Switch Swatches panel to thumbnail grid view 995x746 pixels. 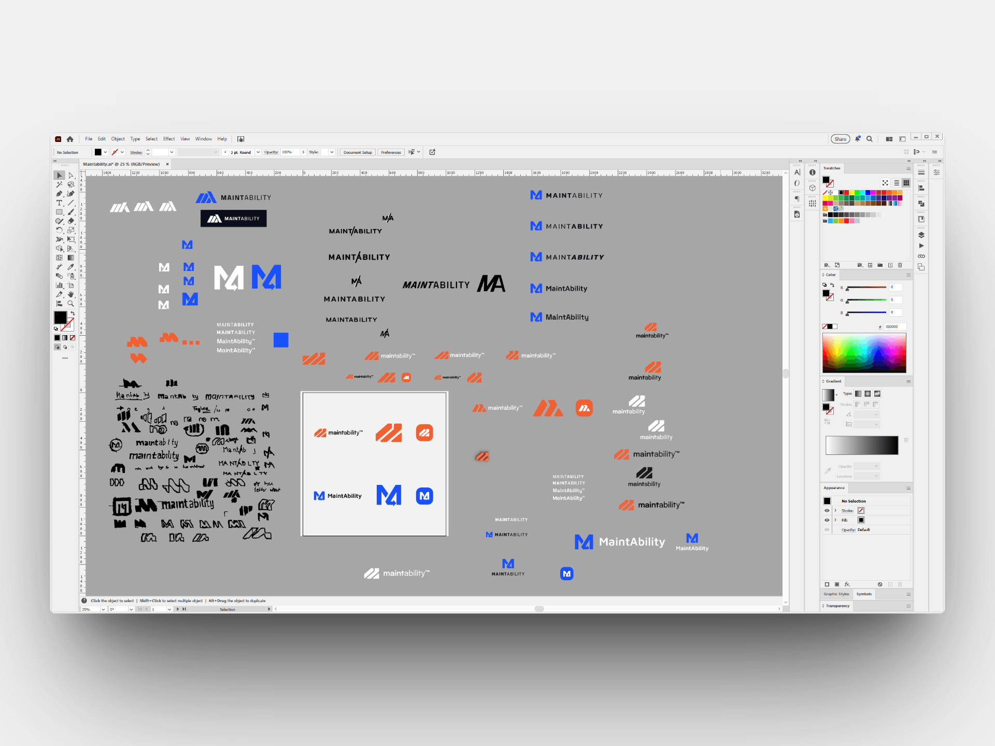[x=906, y=183]
